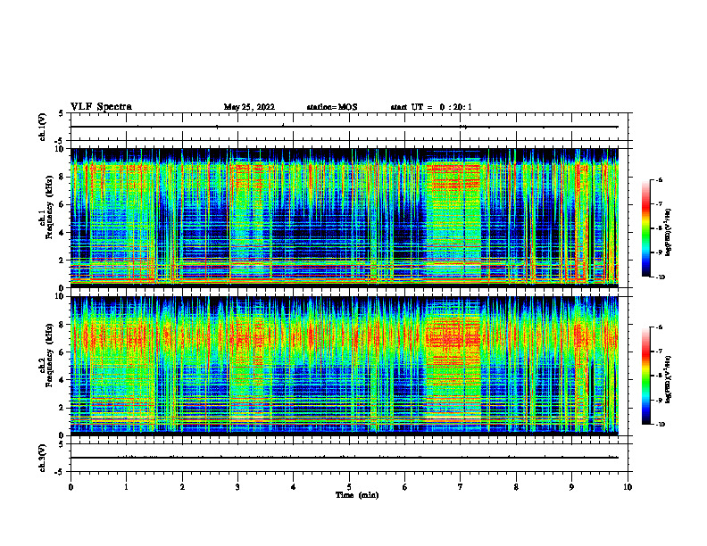Click the ch.1 spectrogram near minute 7

pos(461,218)
